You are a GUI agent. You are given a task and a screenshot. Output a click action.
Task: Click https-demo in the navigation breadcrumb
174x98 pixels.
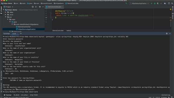click(x=7, y=4)
